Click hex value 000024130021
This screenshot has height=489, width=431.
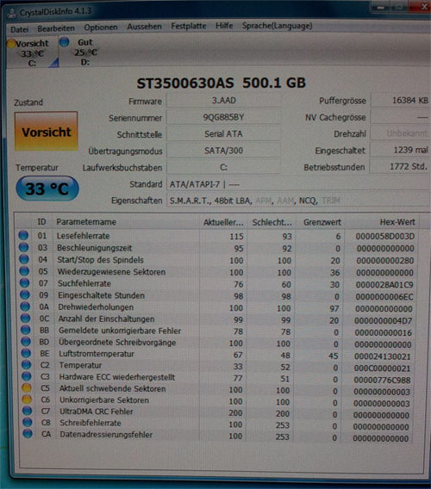tap(382, 356)
